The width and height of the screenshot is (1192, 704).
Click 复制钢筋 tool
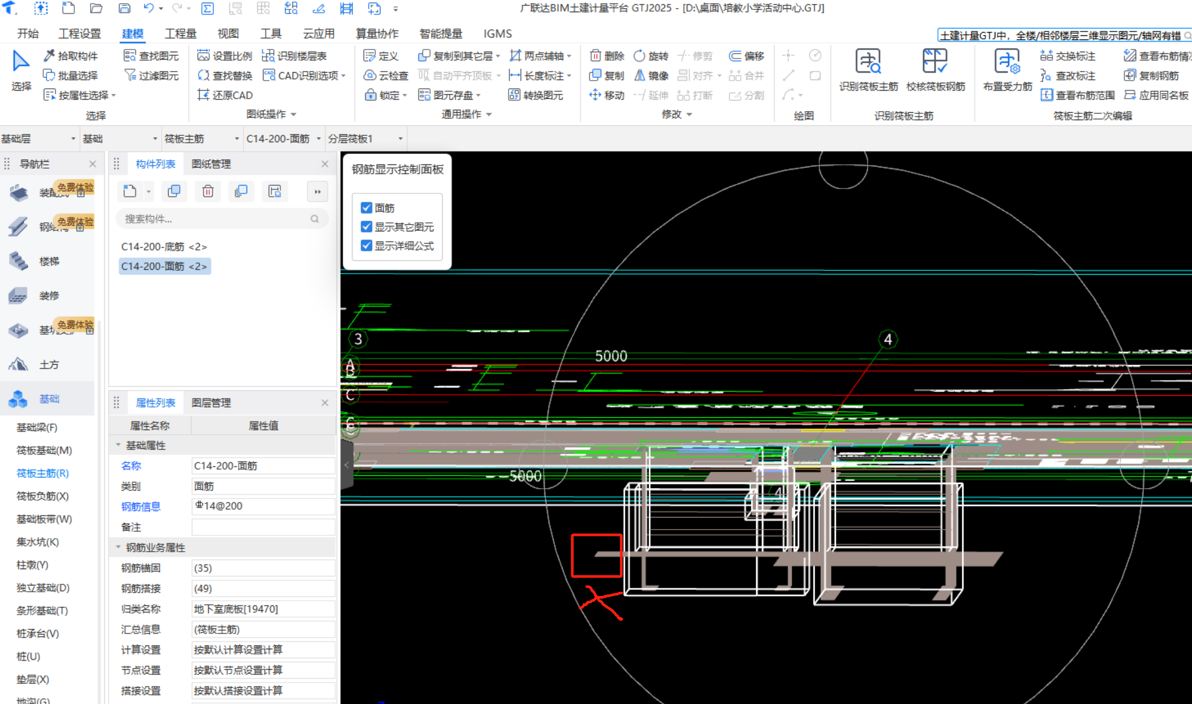pyautogui.click(x=1152, y=75)
